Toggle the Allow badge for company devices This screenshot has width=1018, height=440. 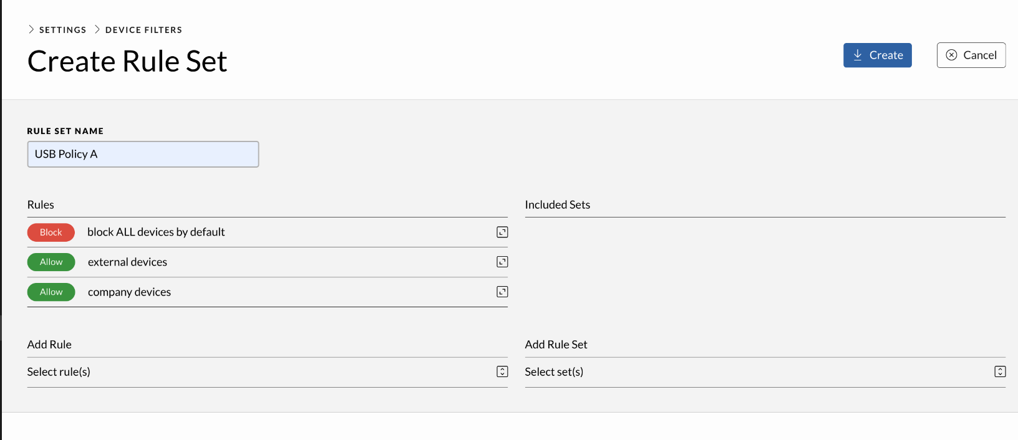click(51, 292)
